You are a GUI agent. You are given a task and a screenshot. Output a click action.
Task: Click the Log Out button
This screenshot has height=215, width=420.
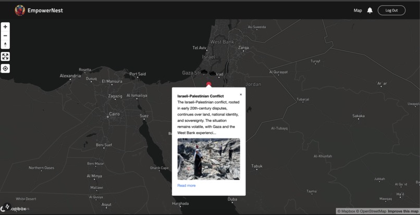[x=391, y=10]
